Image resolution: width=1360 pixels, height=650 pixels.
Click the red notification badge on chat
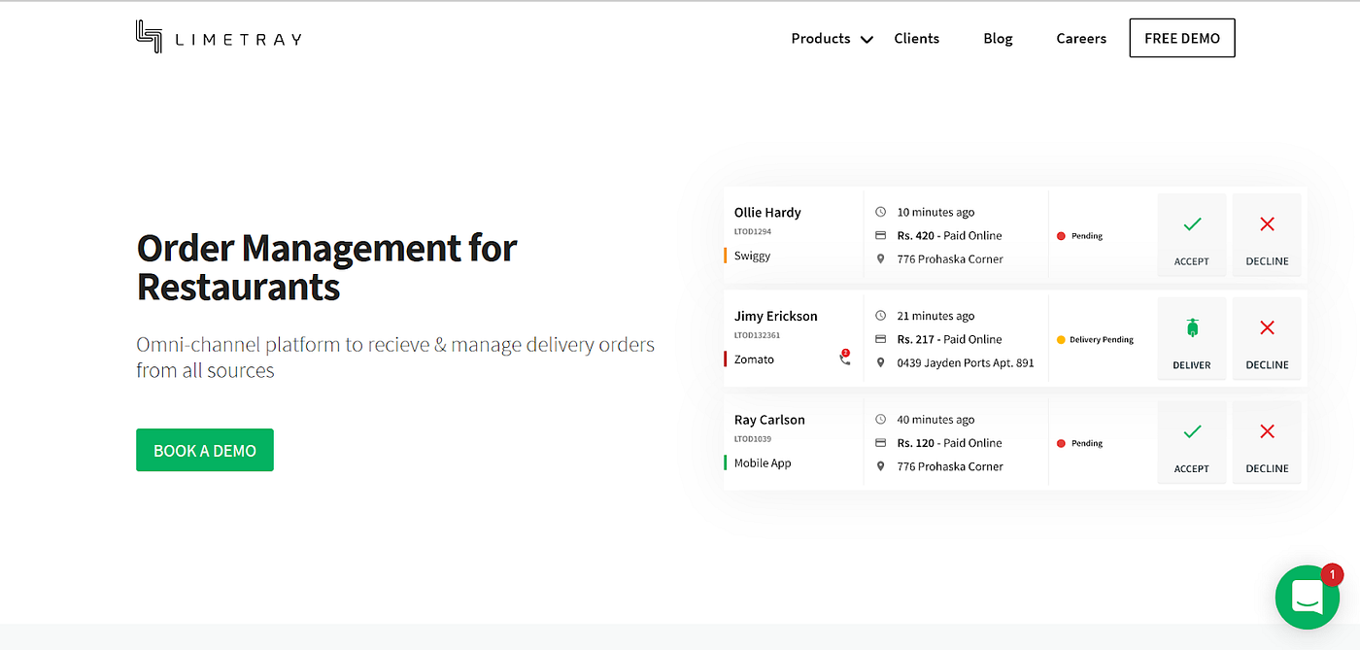pyautogui.click(x=1332, y=575)
